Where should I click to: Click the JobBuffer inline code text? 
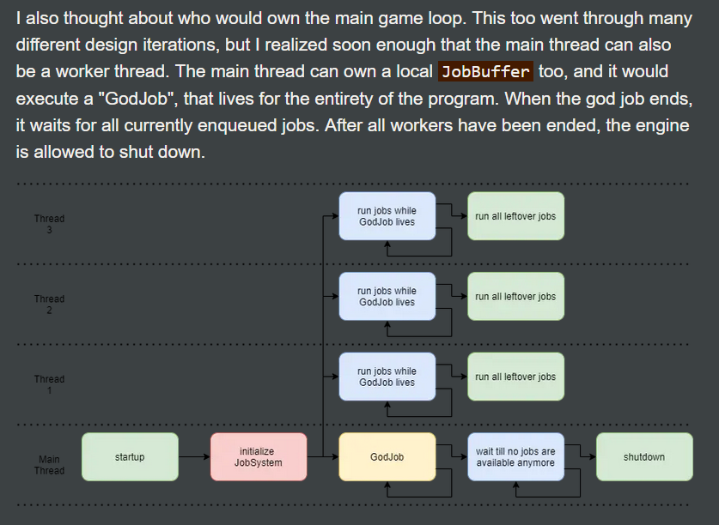tap(485, 71)
